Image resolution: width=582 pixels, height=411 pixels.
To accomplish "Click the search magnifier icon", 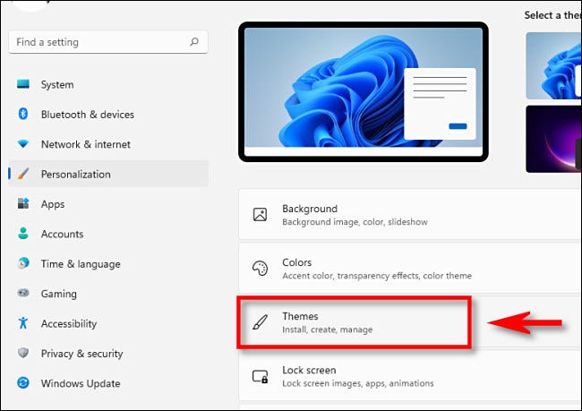I will (194, 42).
